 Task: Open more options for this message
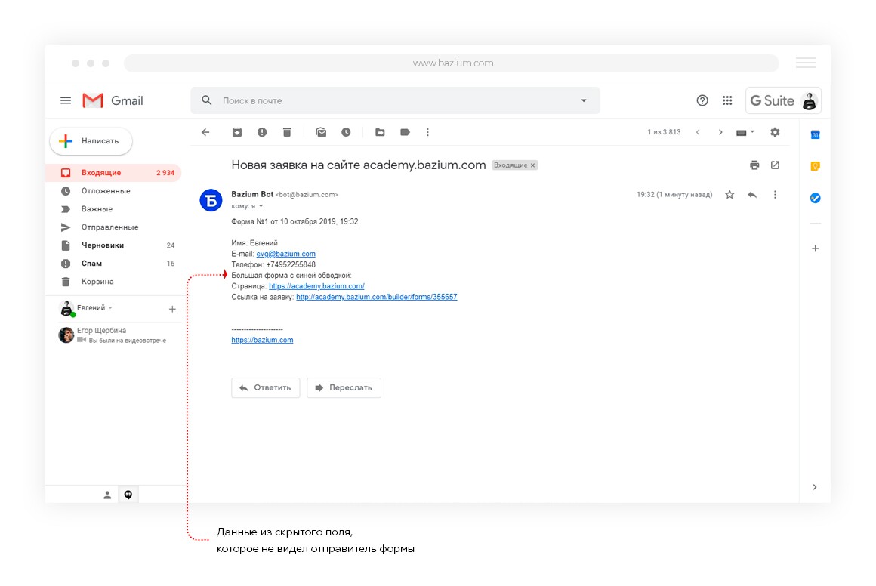pos(775,194)
